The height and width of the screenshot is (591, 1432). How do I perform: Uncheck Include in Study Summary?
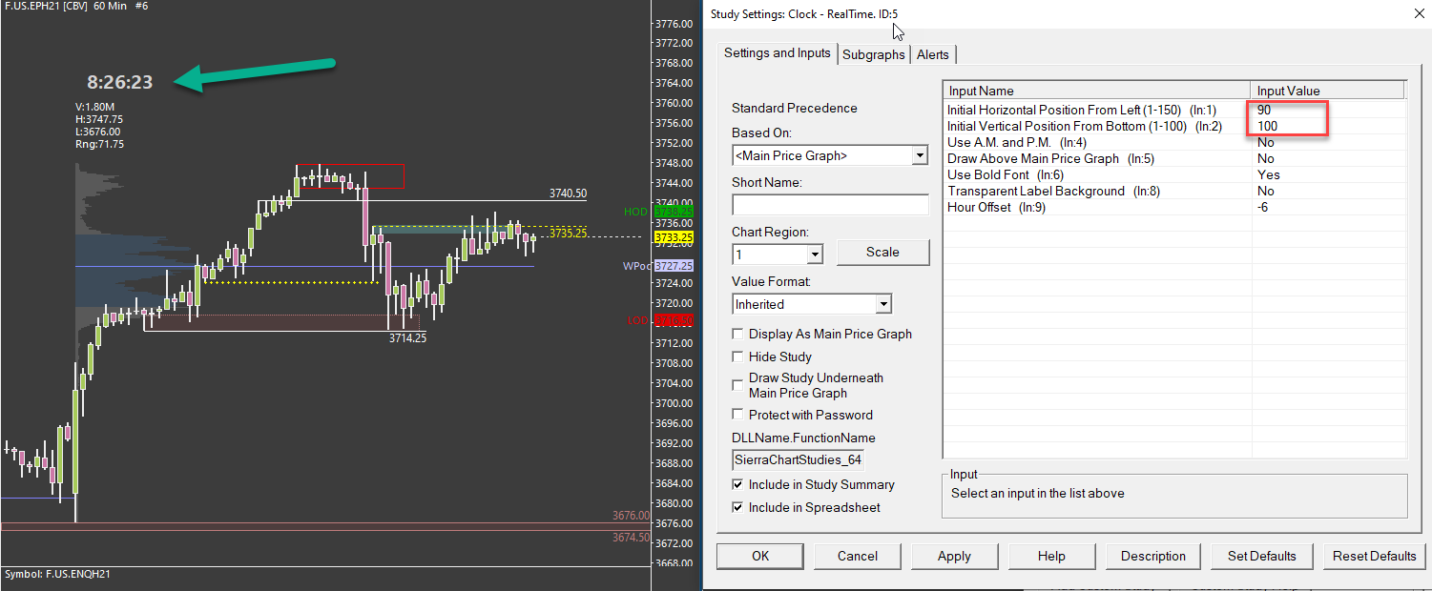[x=738, y=485]
